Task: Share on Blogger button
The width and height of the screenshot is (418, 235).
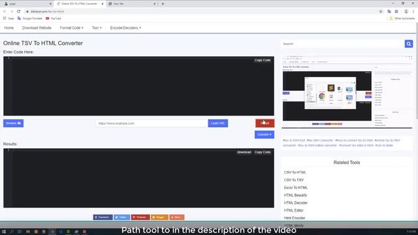Action: [x=159, y=217]
